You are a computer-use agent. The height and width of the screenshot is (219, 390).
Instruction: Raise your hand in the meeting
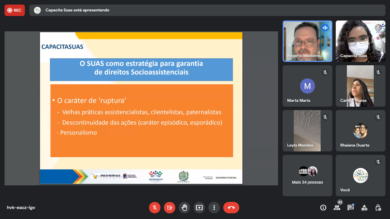click(x=184, y=208)
